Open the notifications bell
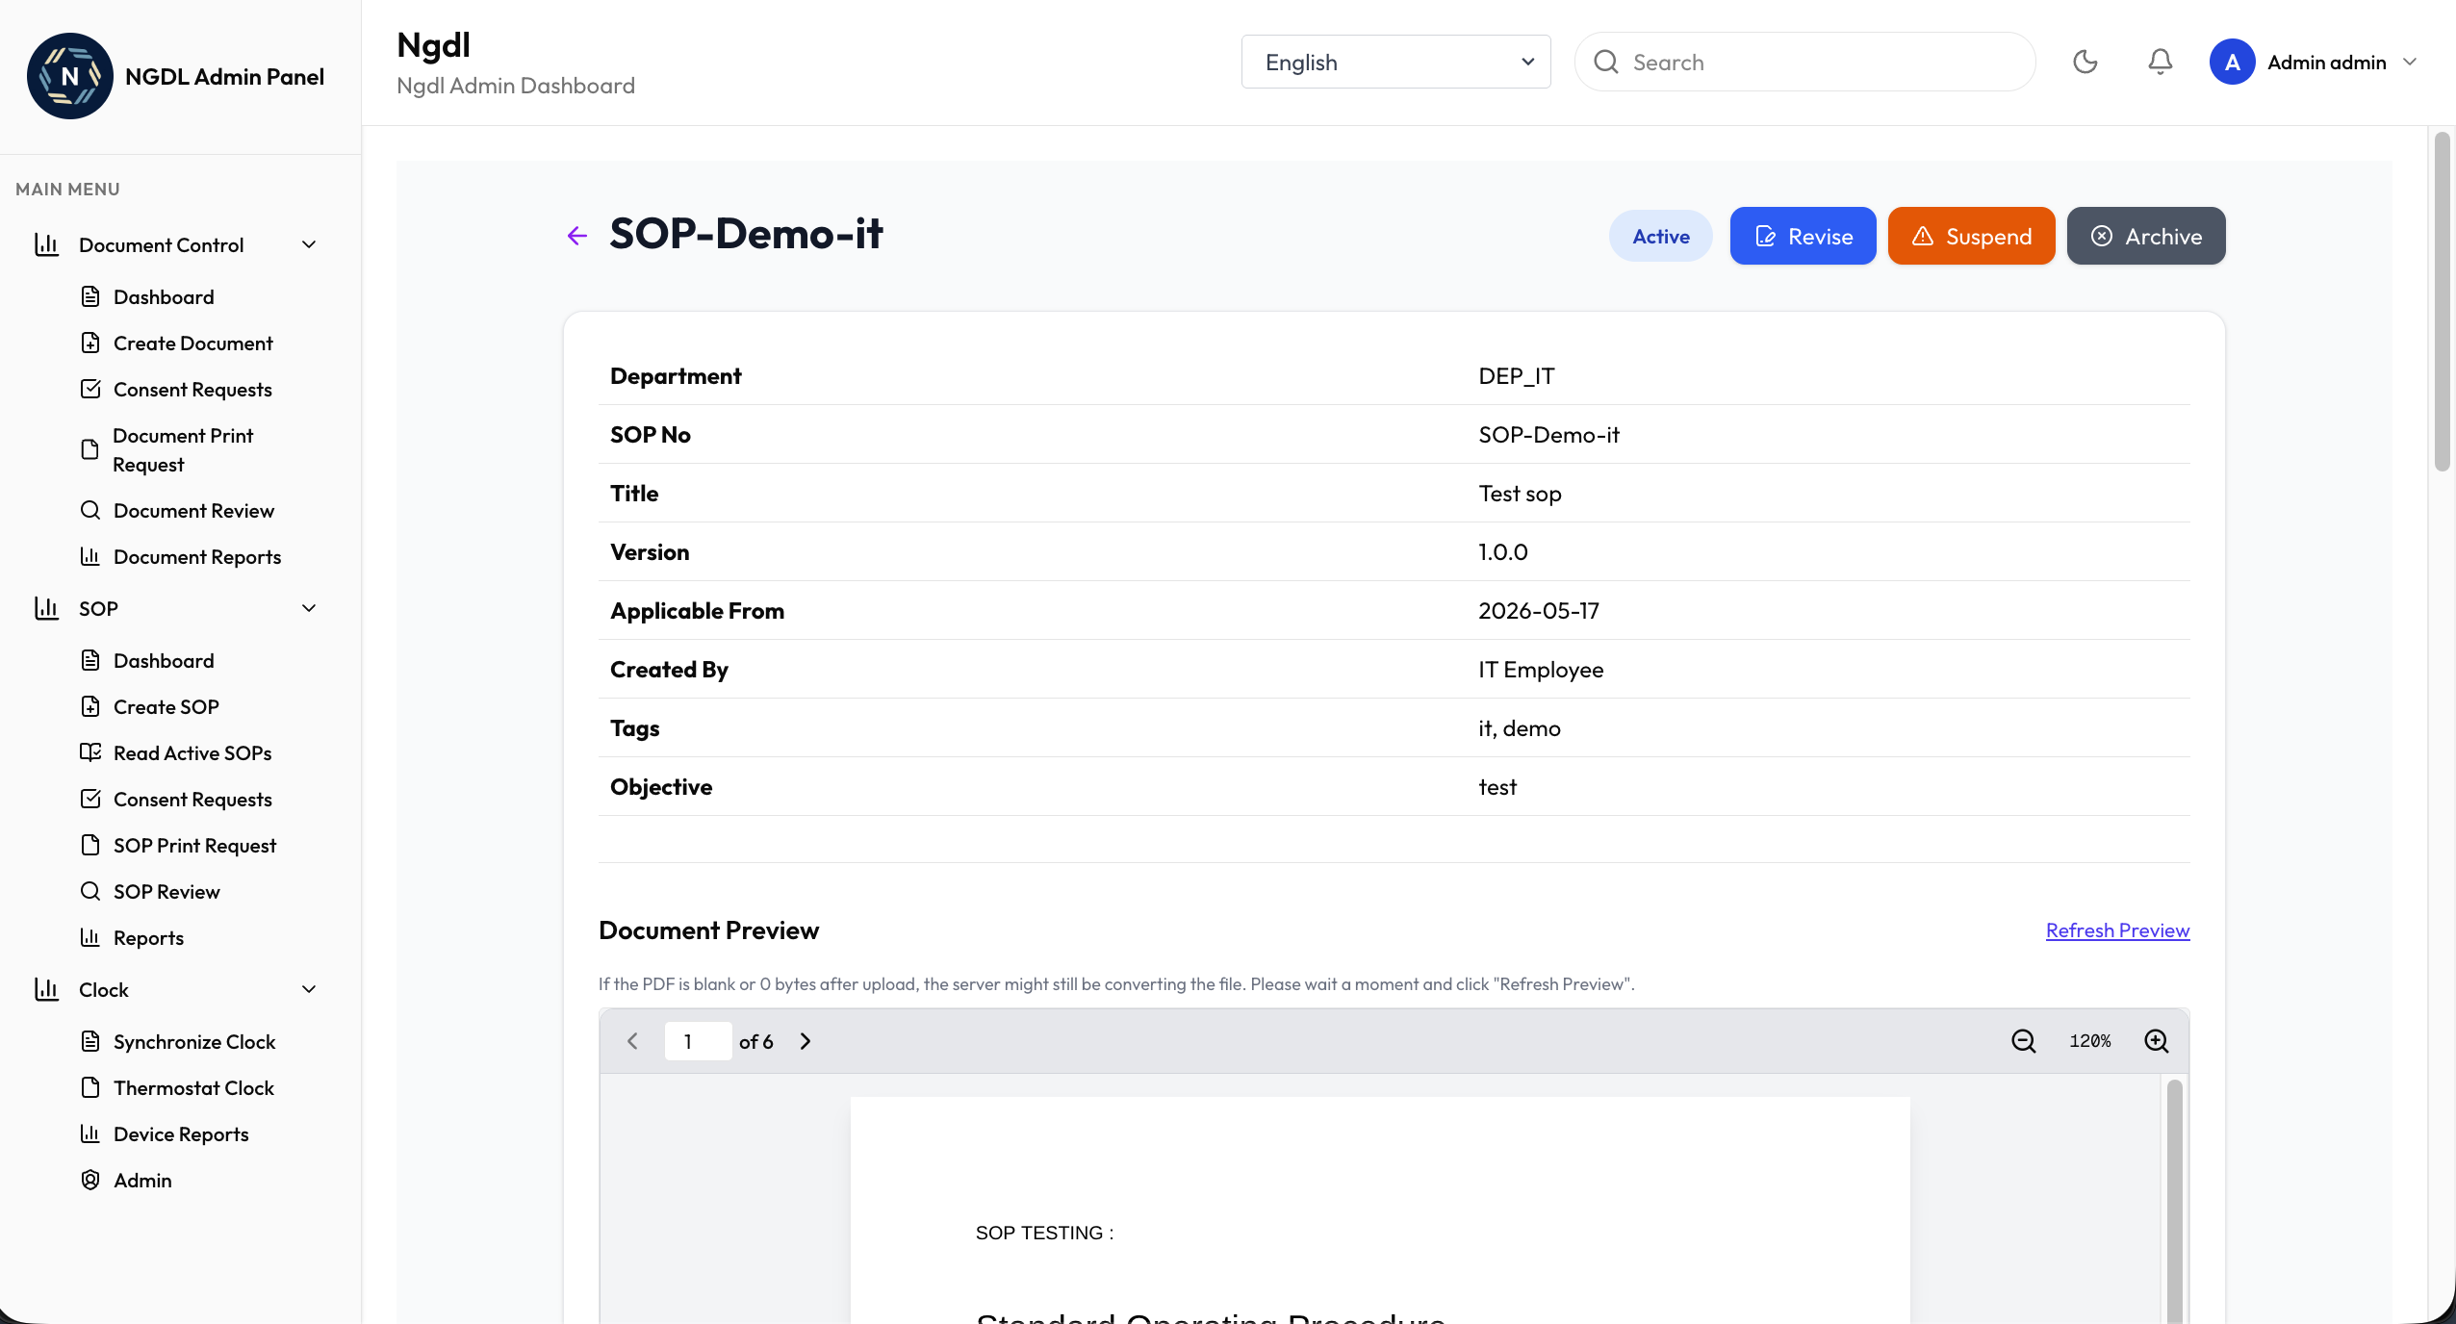This screenshot has height=1324, width=2456. point(2160,63)
